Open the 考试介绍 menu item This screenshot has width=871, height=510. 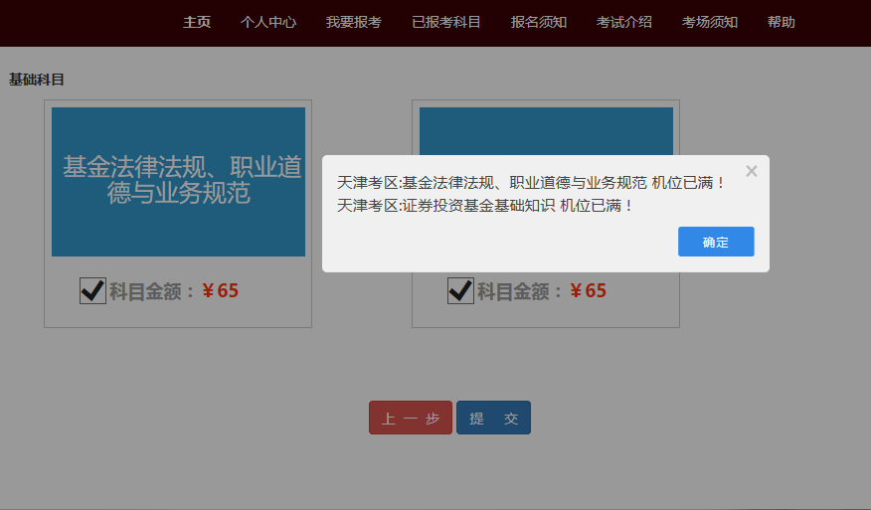[624, 22]
